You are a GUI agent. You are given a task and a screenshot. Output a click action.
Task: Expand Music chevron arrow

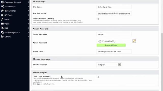28,19
